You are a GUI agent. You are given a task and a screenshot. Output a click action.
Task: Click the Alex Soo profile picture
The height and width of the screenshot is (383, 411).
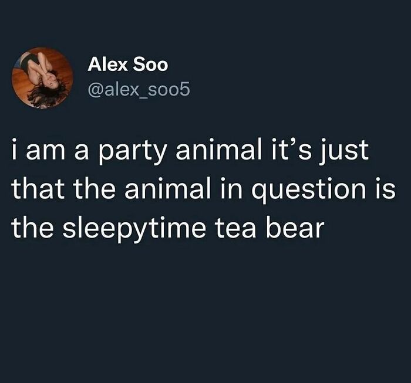pyautogui.click(x=43, y=78)
